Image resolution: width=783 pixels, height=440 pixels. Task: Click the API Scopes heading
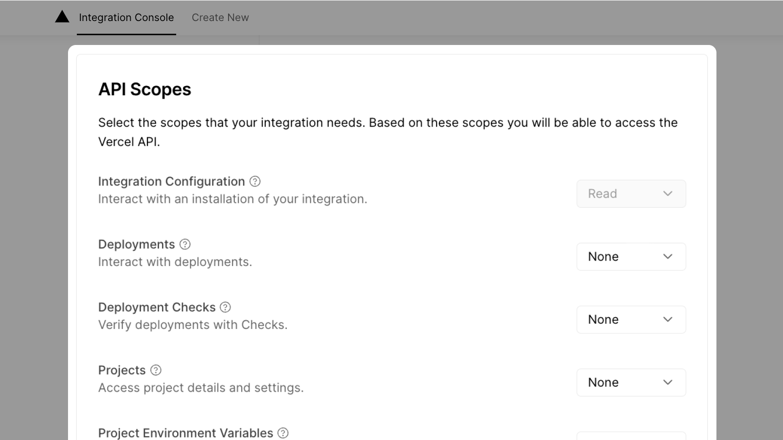[145, 89]
